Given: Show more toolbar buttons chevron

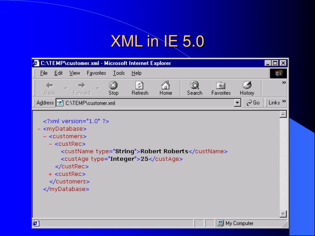Looking at the screenshot, I should coord(284,82).
